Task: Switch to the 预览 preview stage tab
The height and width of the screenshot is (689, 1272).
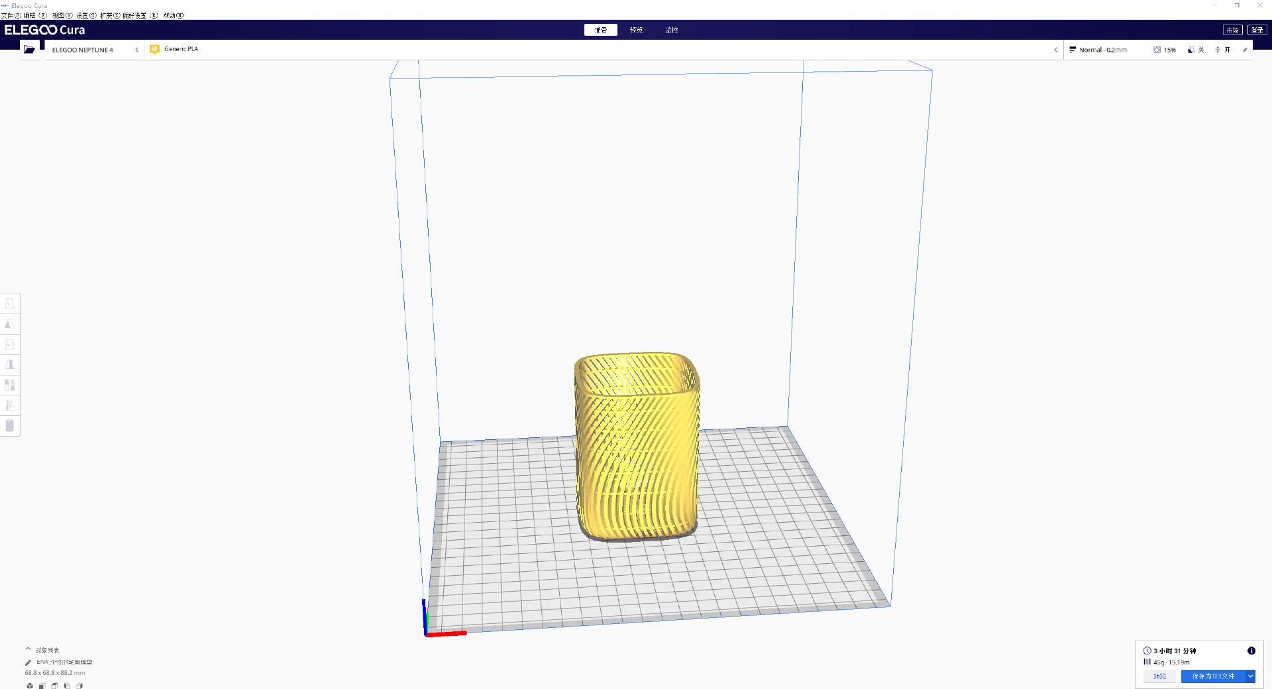Action: point(636,30)
